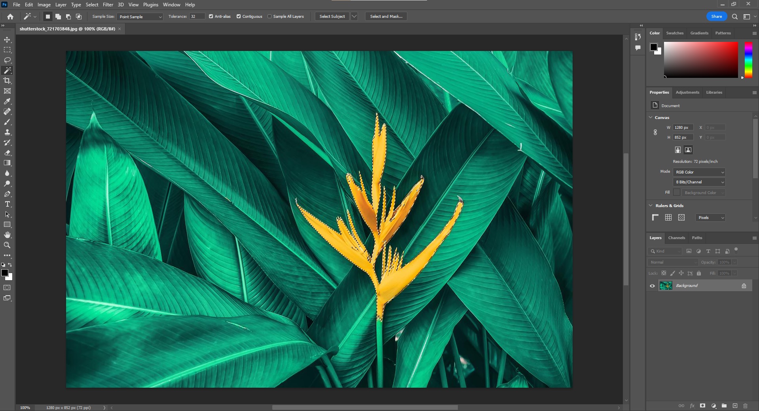Select the Move tool
The width and height of the screenshot is (759, 411).
point(7,40)
